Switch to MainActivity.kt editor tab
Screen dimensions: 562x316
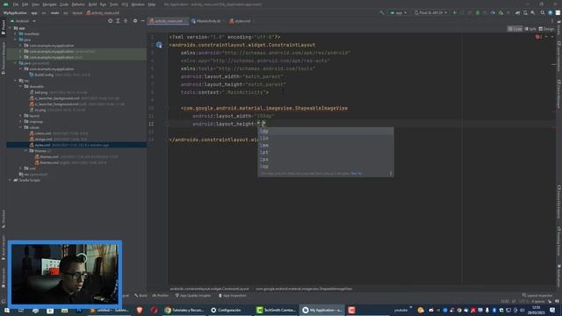pos(207,21)
